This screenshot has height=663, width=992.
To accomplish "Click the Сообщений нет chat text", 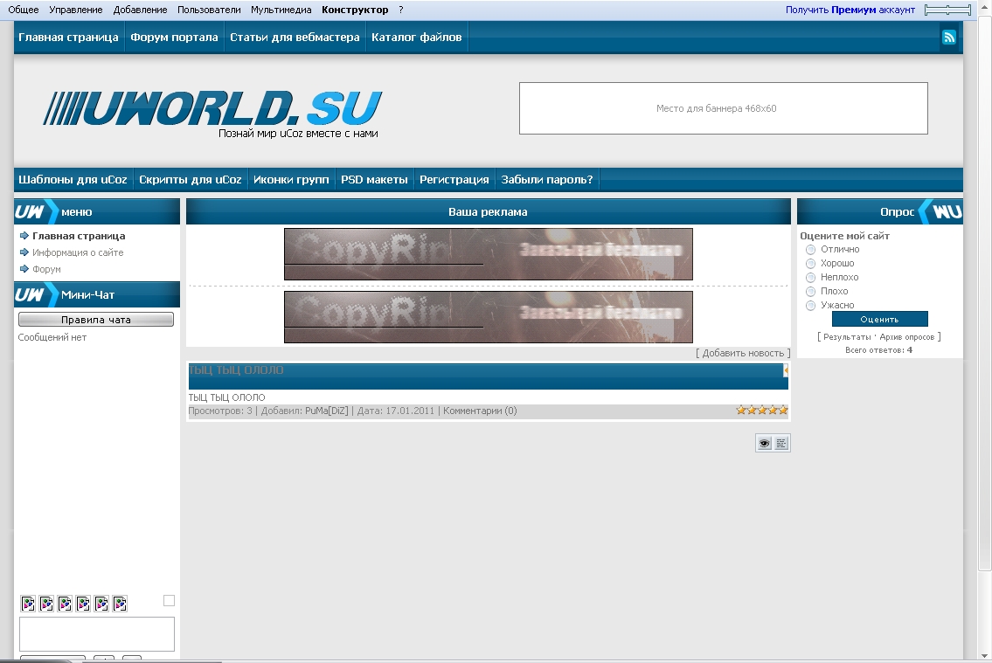I will [x=52, y=337].
